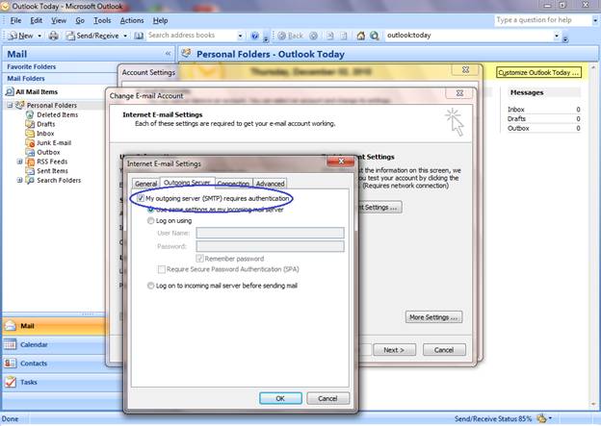This screenshot has height=426, width=601.
Task: Select Log on to incoming mail server first
Action: click(150, 286)
